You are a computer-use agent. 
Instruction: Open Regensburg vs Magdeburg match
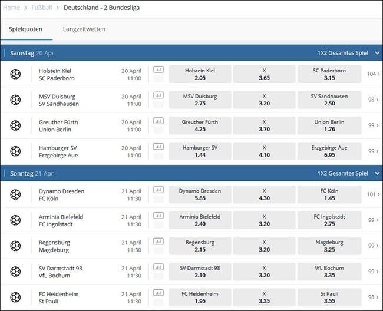pos(54,246)
